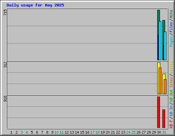Click the 'Pages' legend label

(x=171, y=41)
